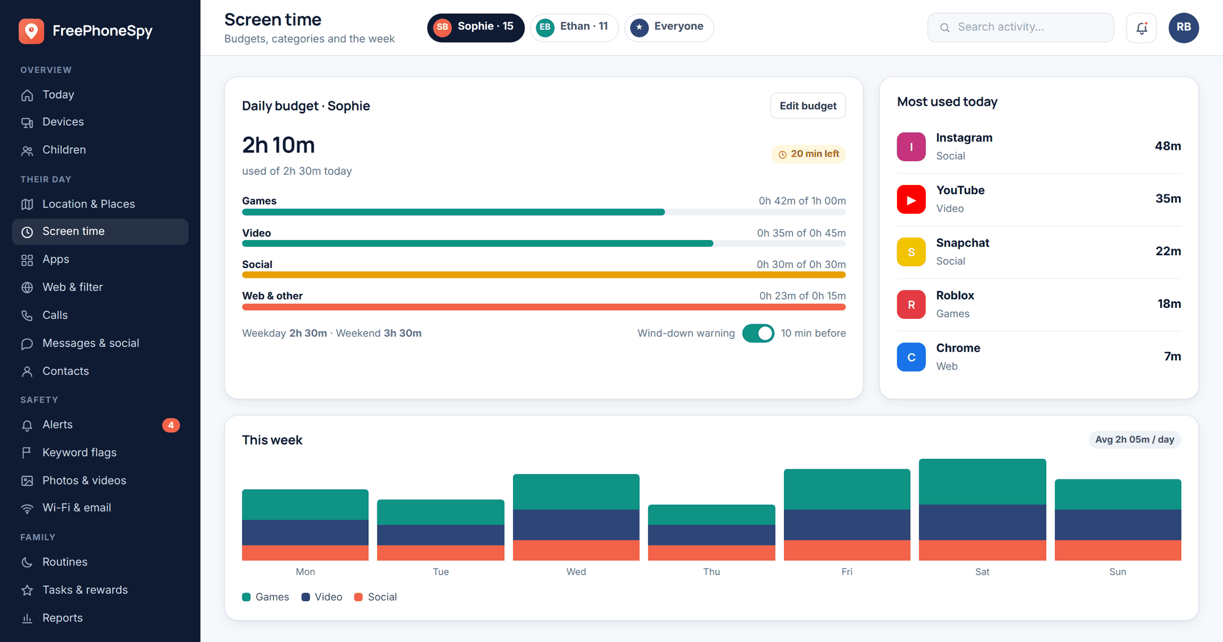Image resolution: width=1223 pixels, height=642 pixels.
Task: Switch to the Ethan · 11 profile tab
Action: [x=574, y=27]
